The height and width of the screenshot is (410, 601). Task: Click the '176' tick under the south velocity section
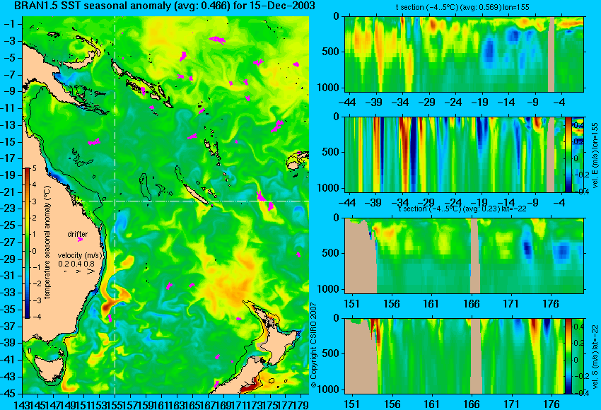point(552,404)
